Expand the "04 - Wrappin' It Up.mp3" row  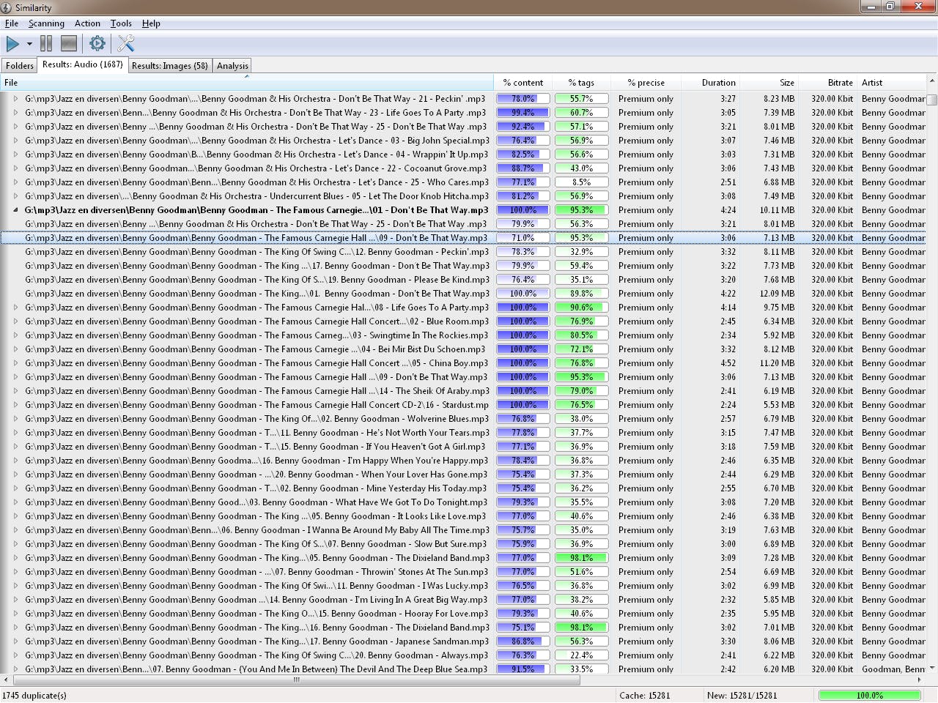coord(15,155)
